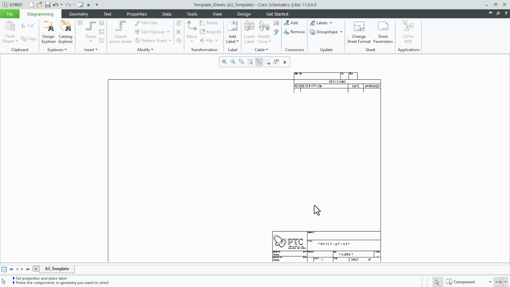This screenshot has width=510, height=287.
Task: Toggle the snap mode button in status bar
Action: click(499, 282)
